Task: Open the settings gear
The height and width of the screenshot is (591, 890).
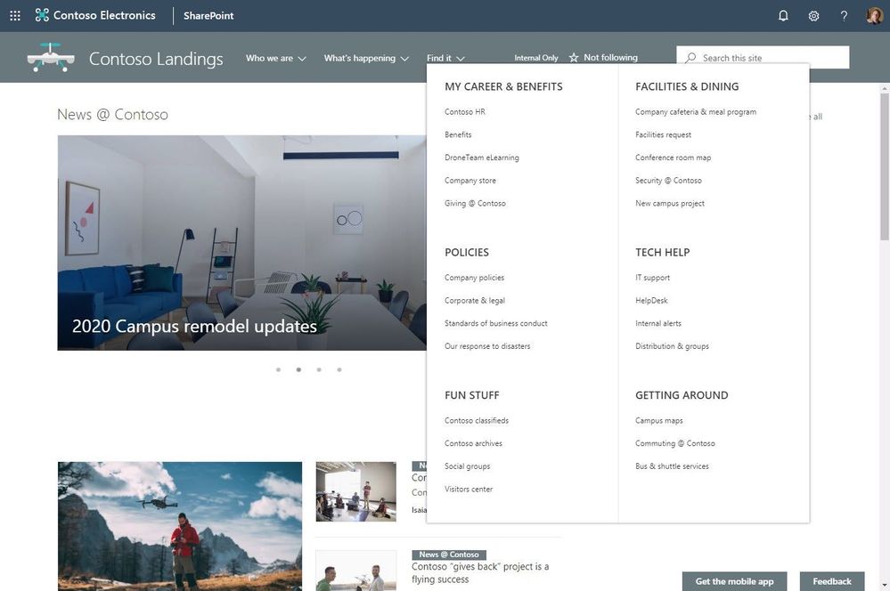Action: pyautogui.click(x=812, y=15)
